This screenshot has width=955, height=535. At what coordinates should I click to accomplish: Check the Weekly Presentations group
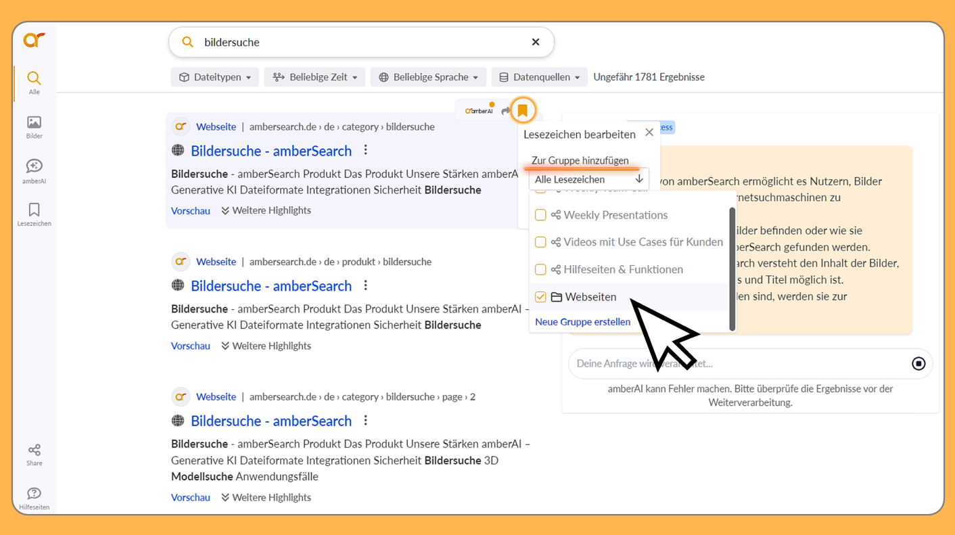point(540,215)
